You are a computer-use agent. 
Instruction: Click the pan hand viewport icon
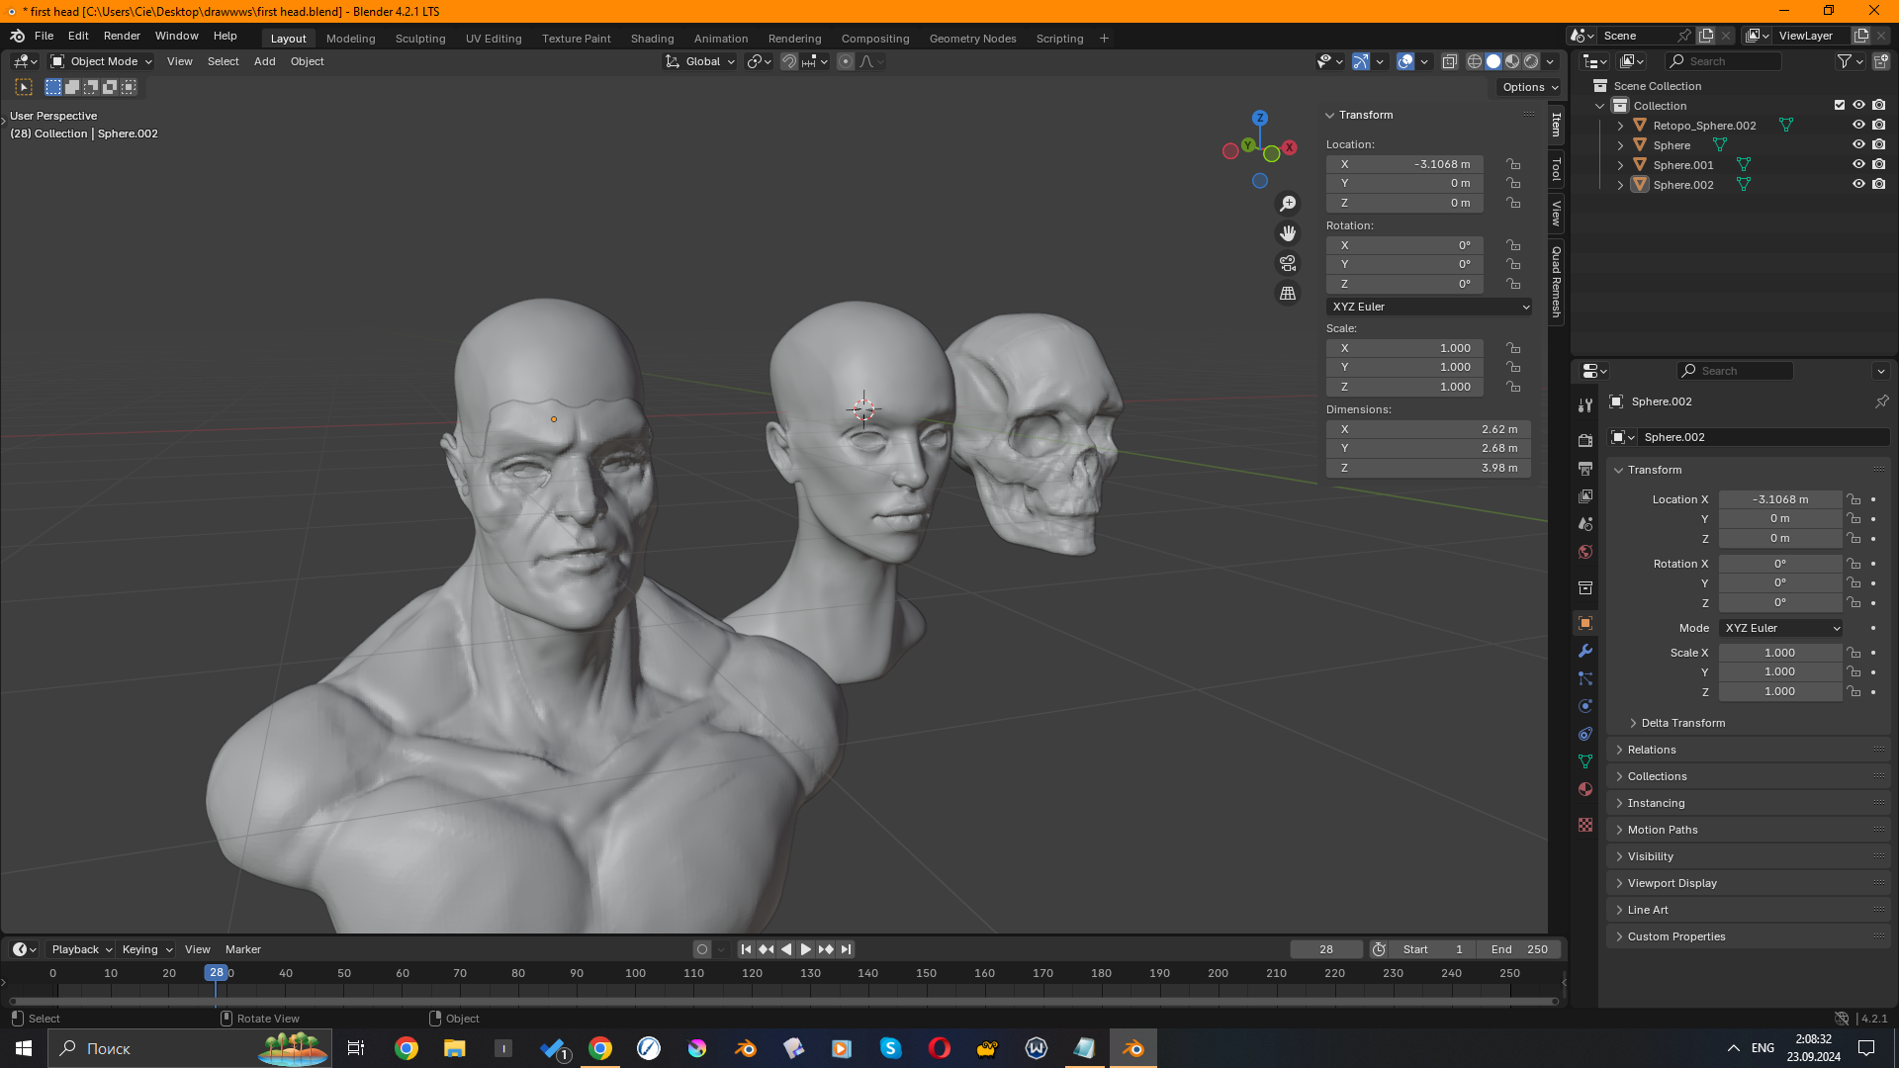(x=1288, y=233)
